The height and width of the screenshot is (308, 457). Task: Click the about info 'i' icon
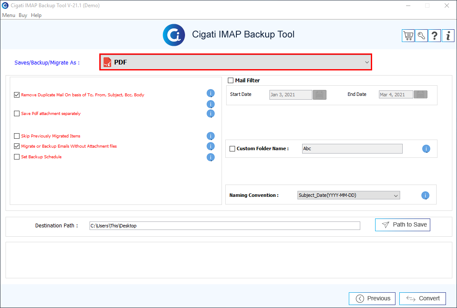coord(448,36)
